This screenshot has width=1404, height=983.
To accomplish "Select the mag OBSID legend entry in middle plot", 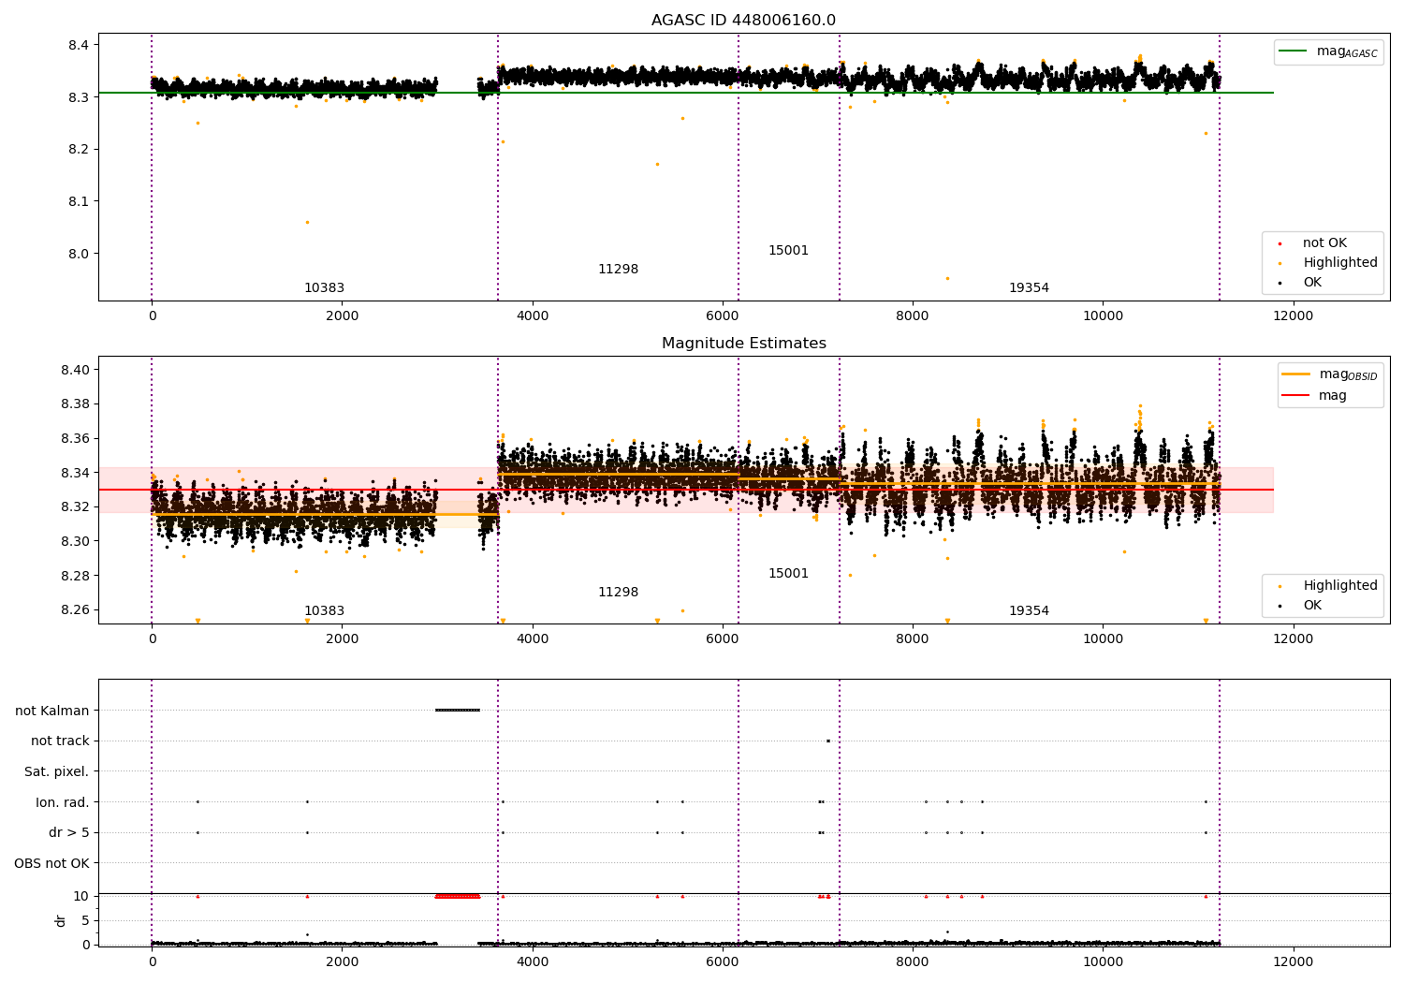I will 1330,374.
